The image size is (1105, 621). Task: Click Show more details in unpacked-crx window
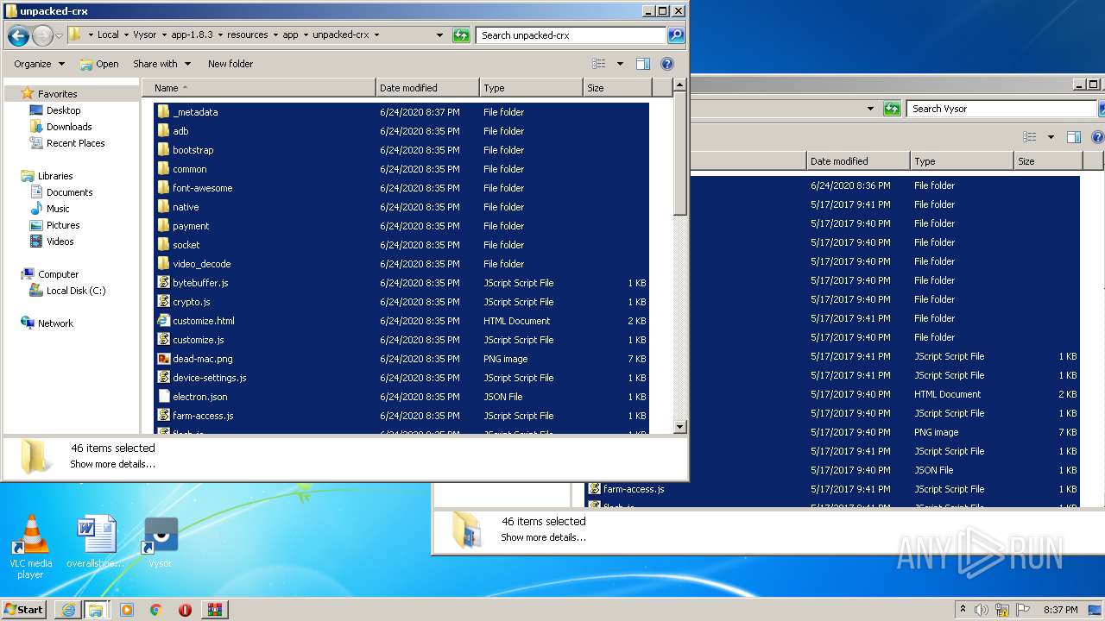click(112, 464)
